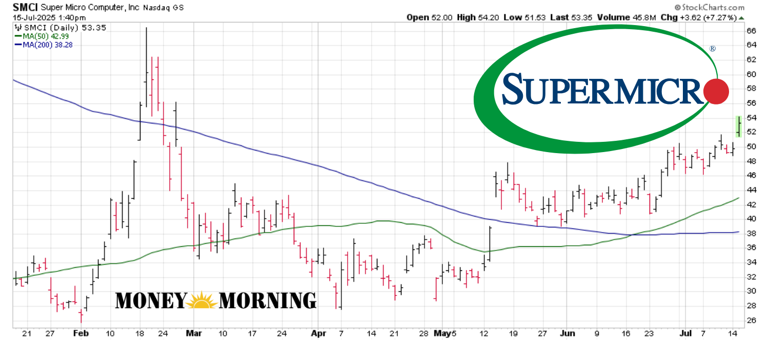This screenshot has width=769, height=340.
Task: Click the Money Morning text logo
Action: click(x=216, y=301)
